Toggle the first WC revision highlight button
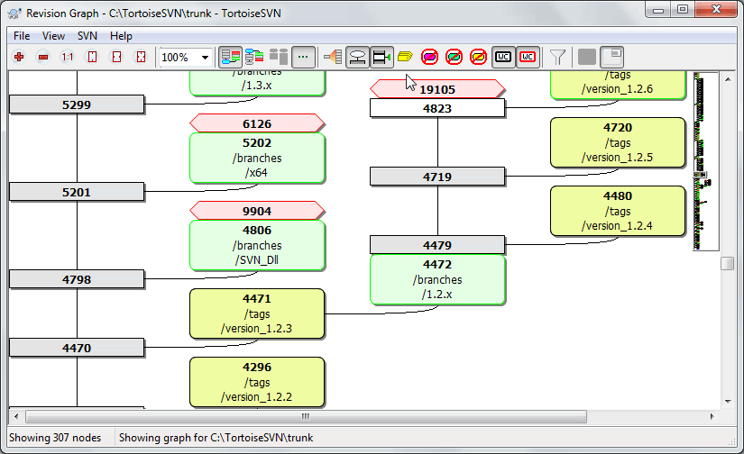Image resolution: width=744 pixels, height=454 pixels. point(503,57)
